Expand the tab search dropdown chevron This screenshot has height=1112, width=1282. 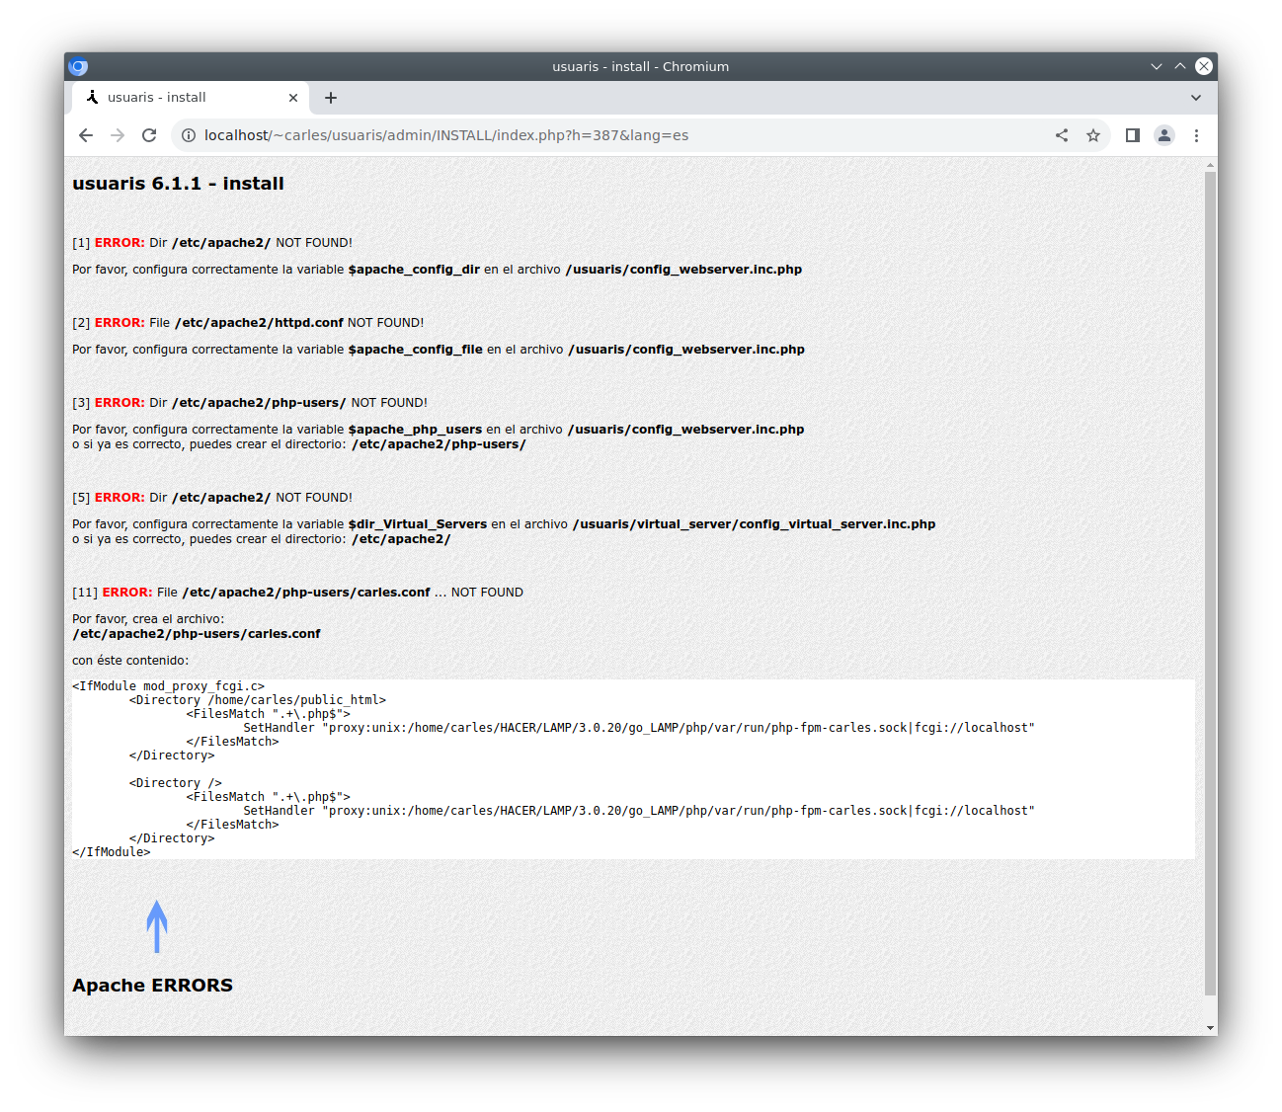click(1196, 98)
